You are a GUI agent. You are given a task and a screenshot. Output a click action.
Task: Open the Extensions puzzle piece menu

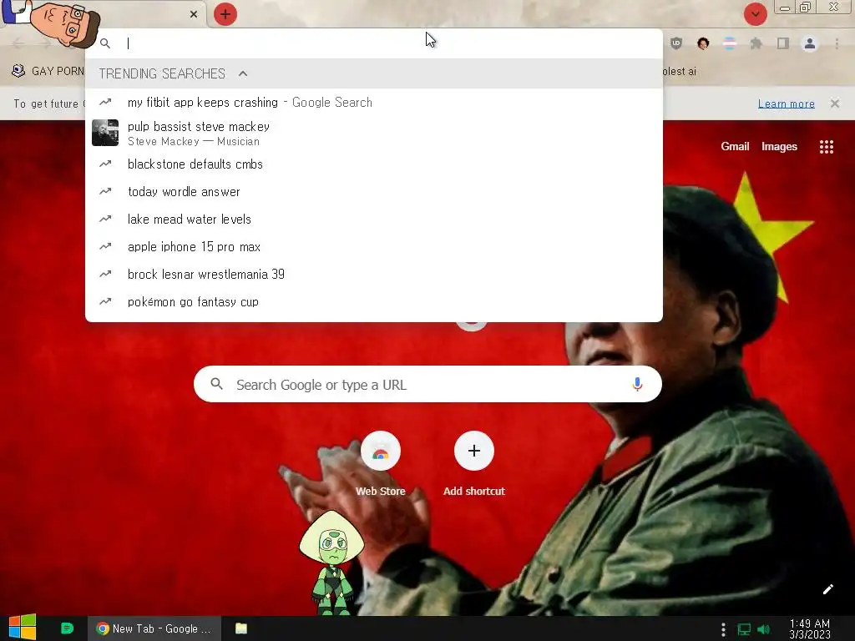pos(756,43)
